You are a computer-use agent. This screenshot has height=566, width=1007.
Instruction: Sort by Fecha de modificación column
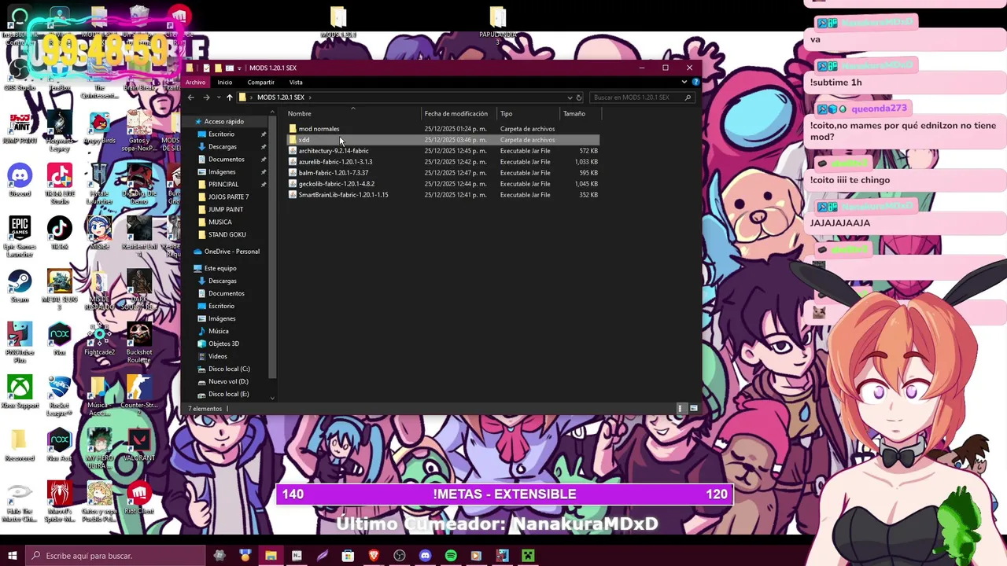tap(459, 114)
